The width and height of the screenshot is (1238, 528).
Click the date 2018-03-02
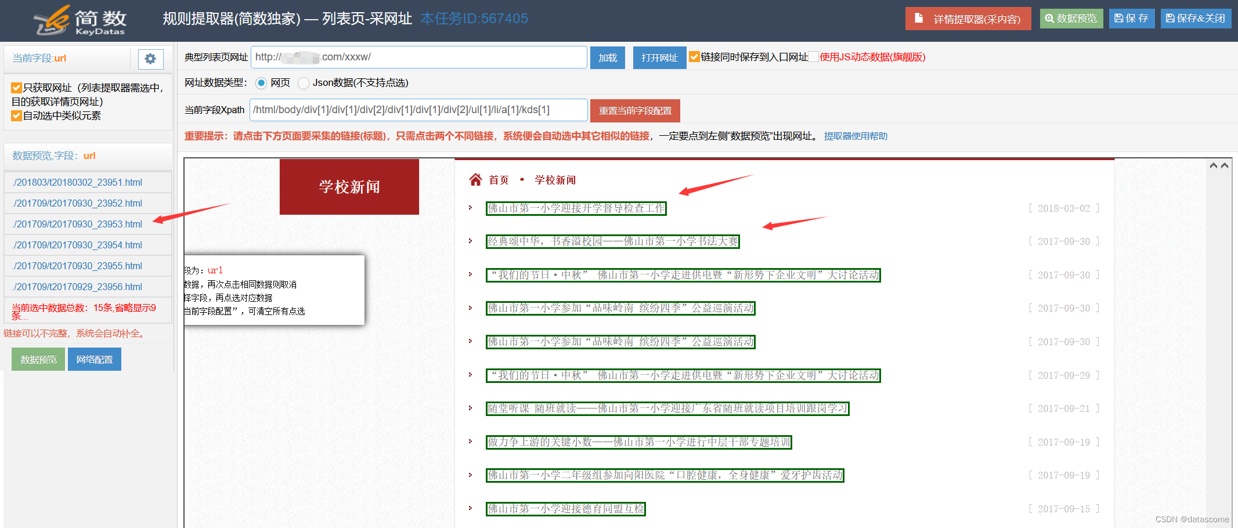[x=1064, y=208]
